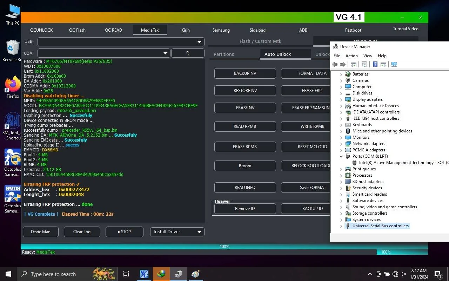
Task: Expand Network adapters tree node
Action: 341,144
